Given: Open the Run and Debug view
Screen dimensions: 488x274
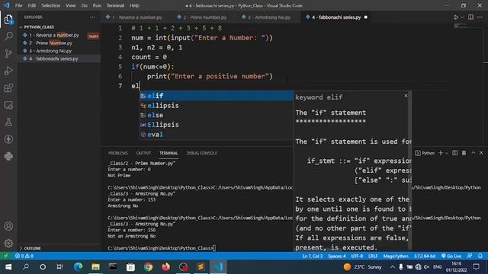Looking at the screenshot, I should click(8, 71).
